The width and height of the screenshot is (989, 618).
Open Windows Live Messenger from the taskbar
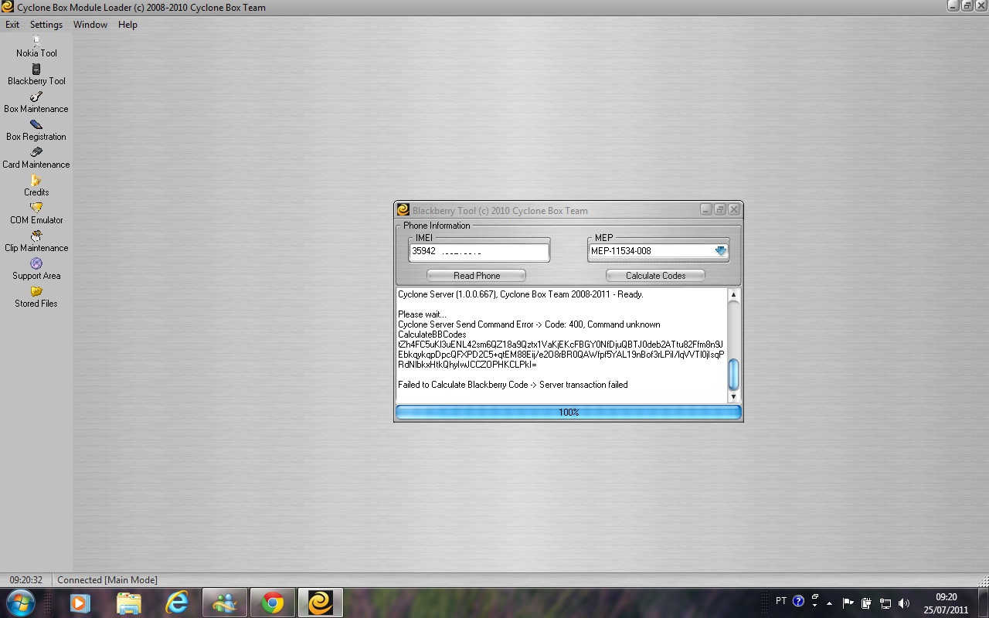(225, 603)
